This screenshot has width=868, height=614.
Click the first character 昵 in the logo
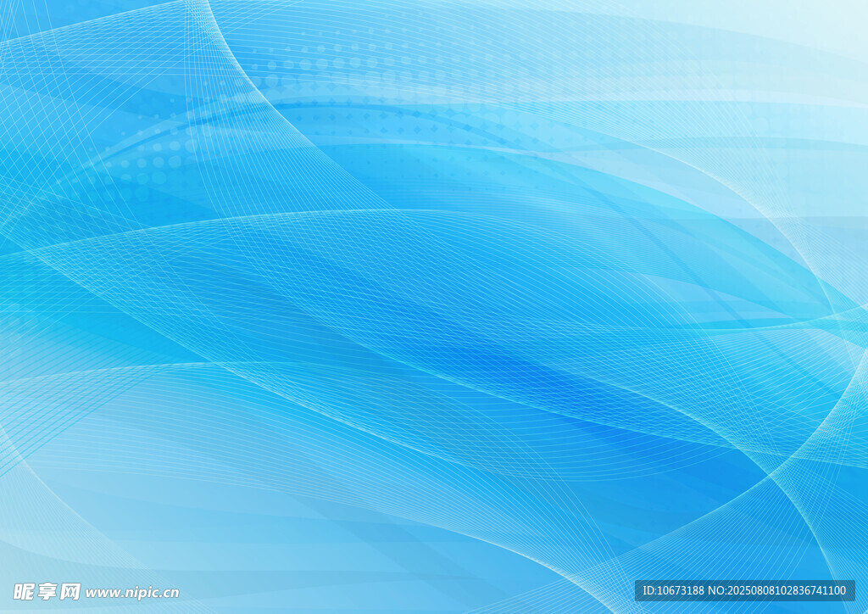[25, 591]
